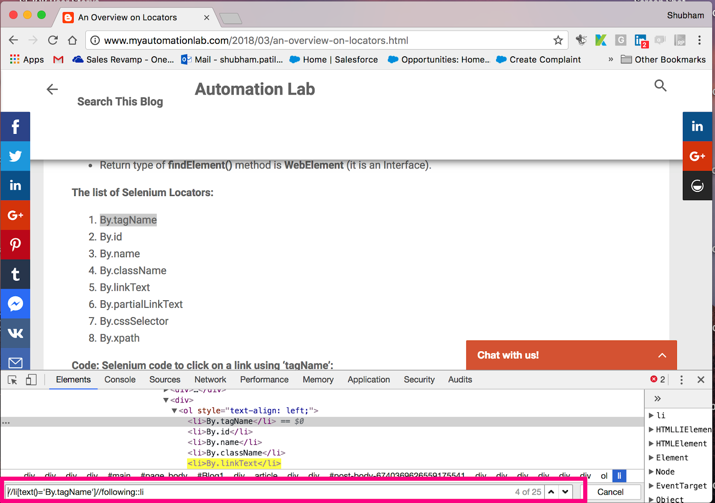The height and width of the screenshot is (503, 715).
Task: Click the Messenger share icon
Action: (x=15, y=304)
